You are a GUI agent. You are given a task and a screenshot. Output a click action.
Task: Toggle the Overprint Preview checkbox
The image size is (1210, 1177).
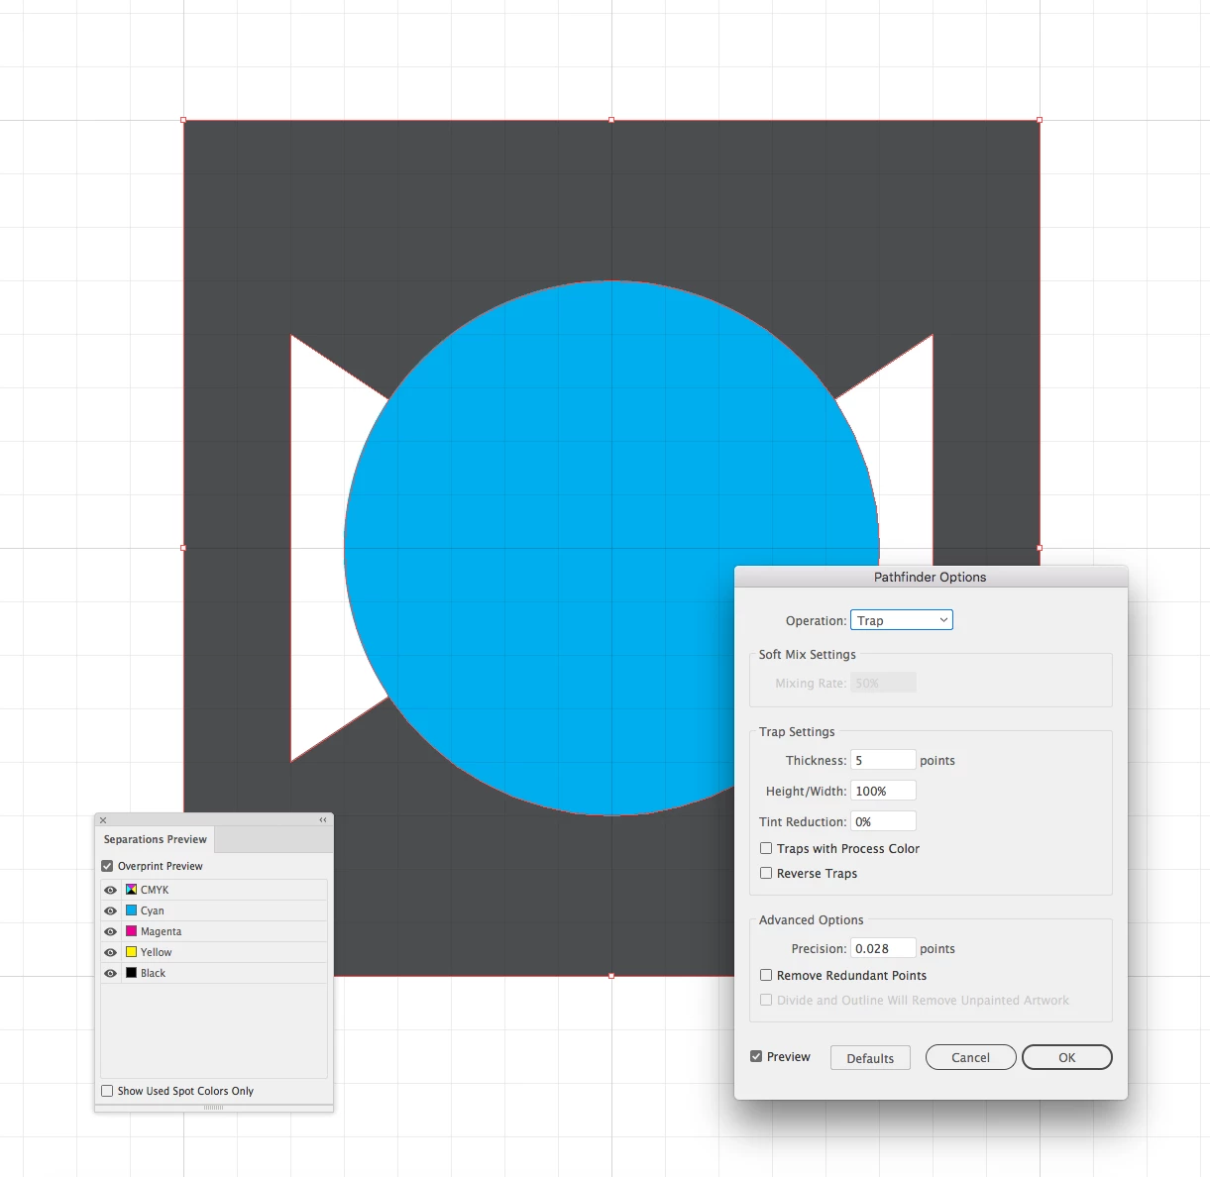coord(107,866)
